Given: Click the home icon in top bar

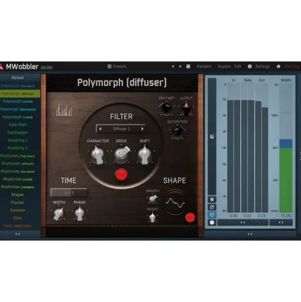Looking at the screenshot, I should click(x=279, y=66).
